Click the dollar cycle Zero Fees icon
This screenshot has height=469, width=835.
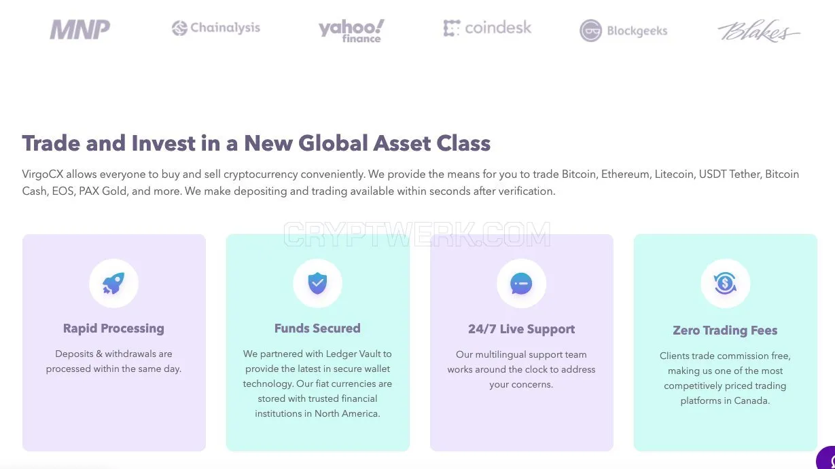725,283
